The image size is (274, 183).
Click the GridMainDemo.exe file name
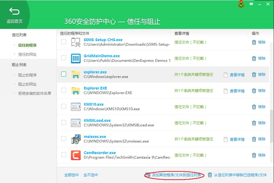coord(102,56)
